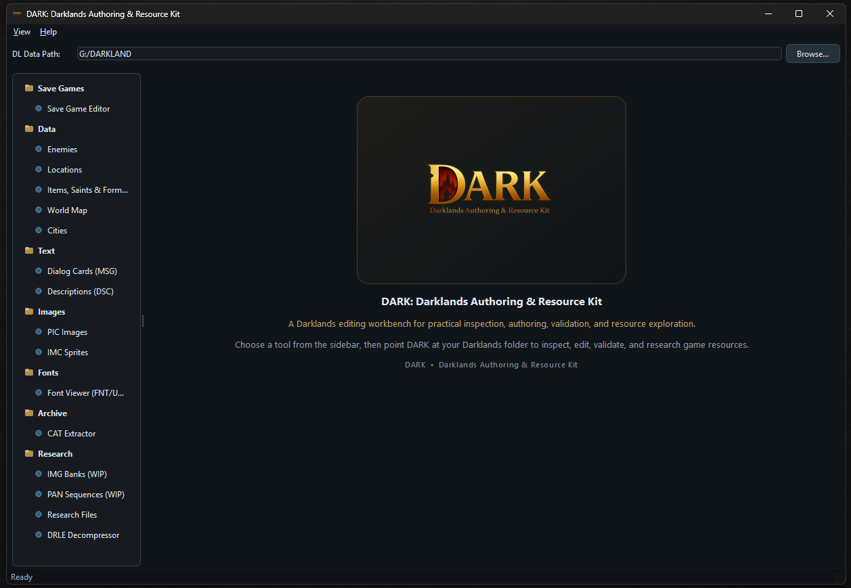Viewport: 851px width, 588px height.
Task: Click the bullet icon beside Cities
Action: pyautogui.click(x=39, y=231)
